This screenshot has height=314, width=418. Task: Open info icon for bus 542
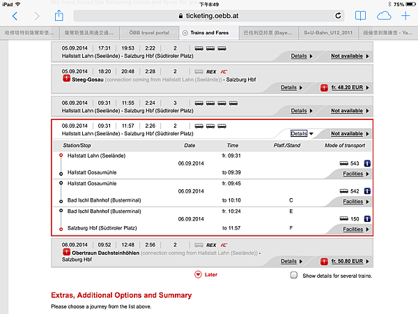coord(367,191)
